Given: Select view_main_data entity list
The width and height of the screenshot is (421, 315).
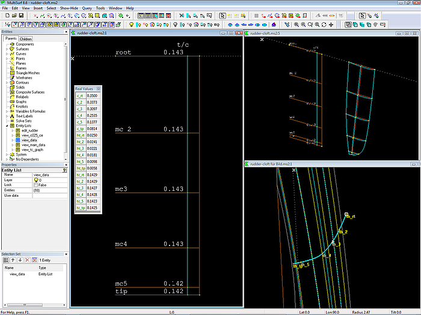Looking at the screenshot, I should [34, 145].
